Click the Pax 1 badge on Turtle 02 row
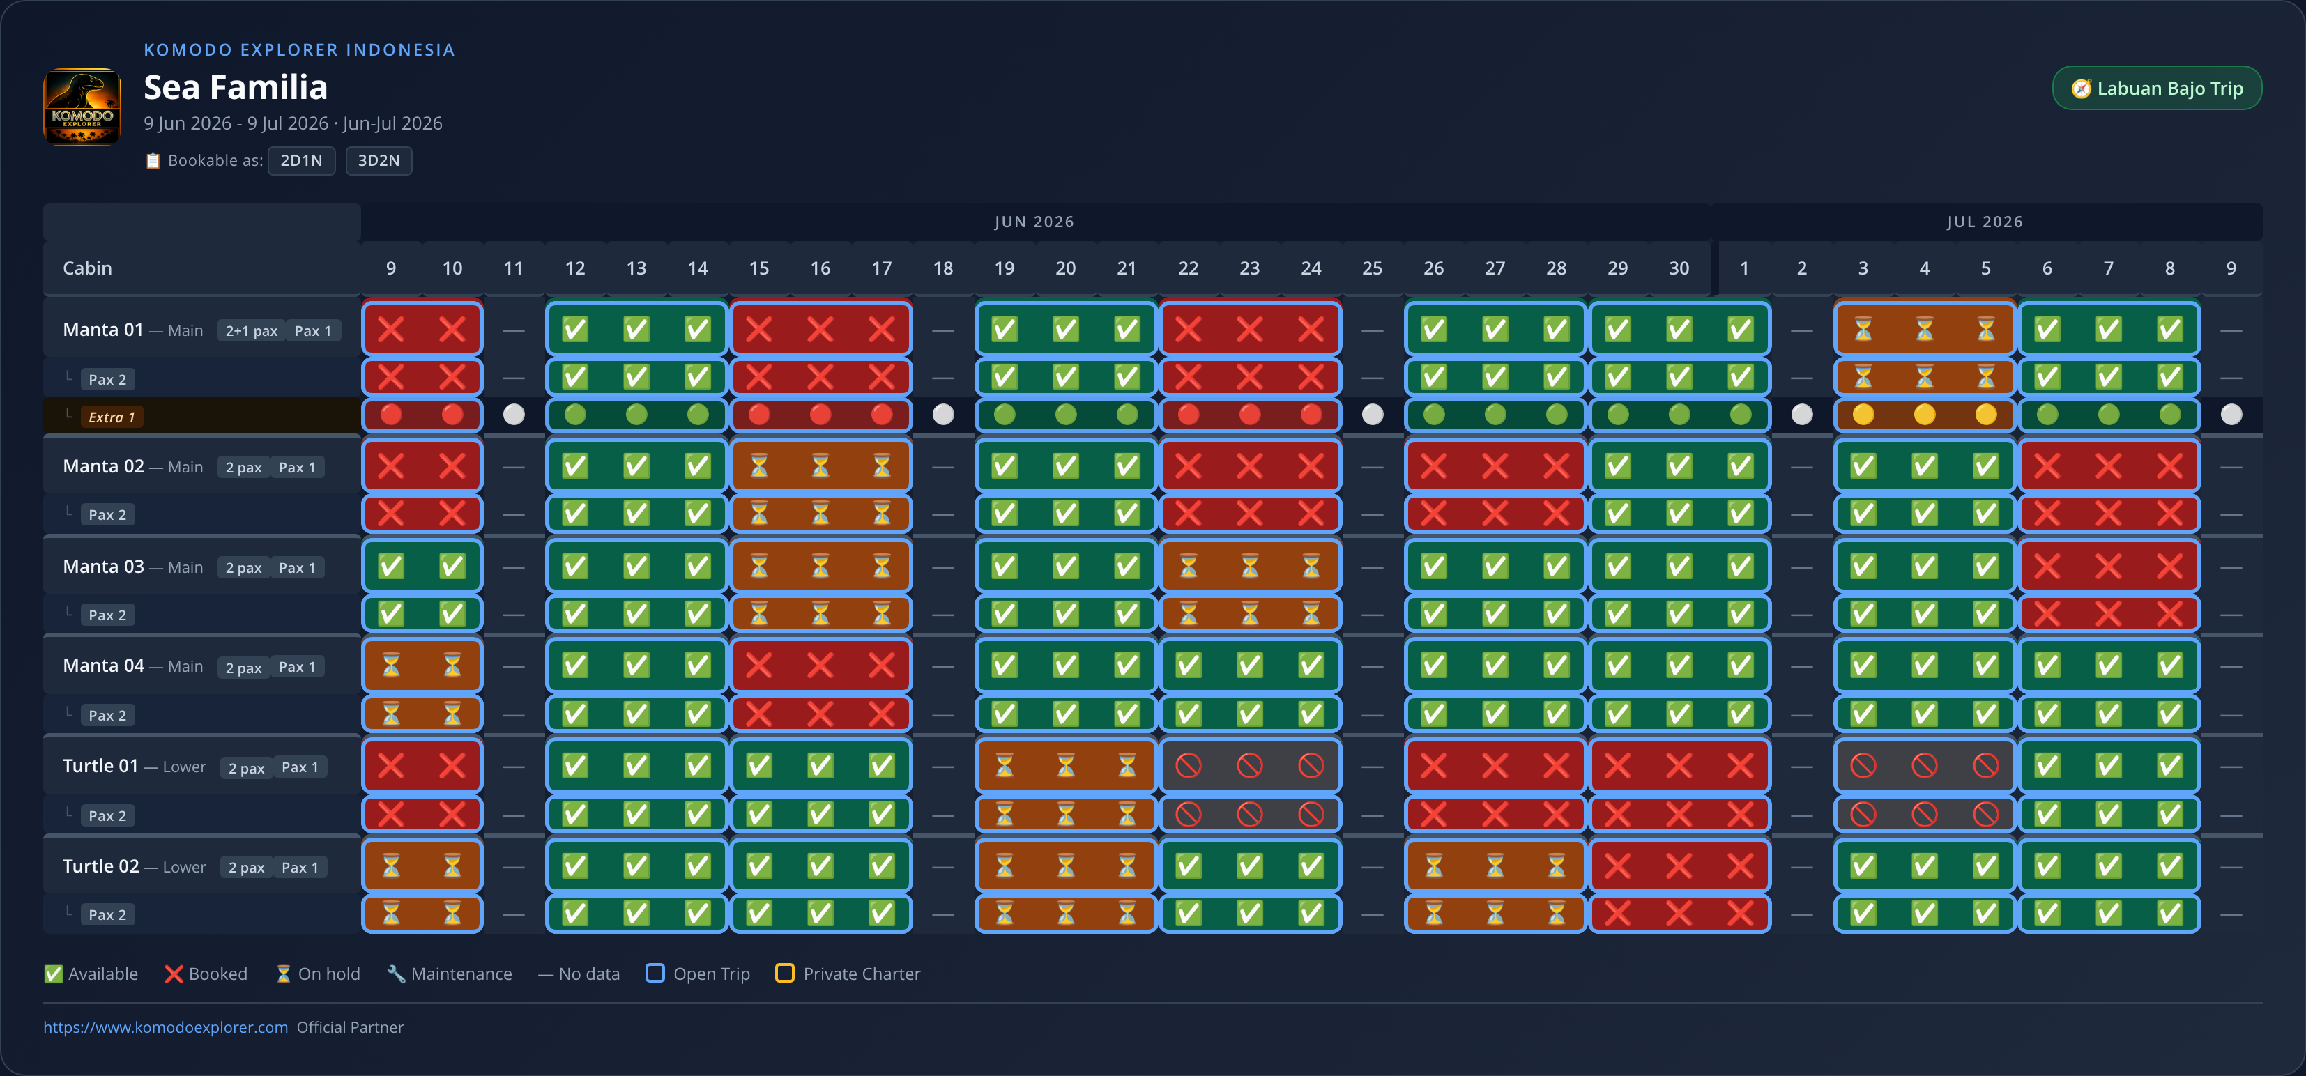Image resolution: width=2306 pixels, height=1076 pixels. pos(300,866)
